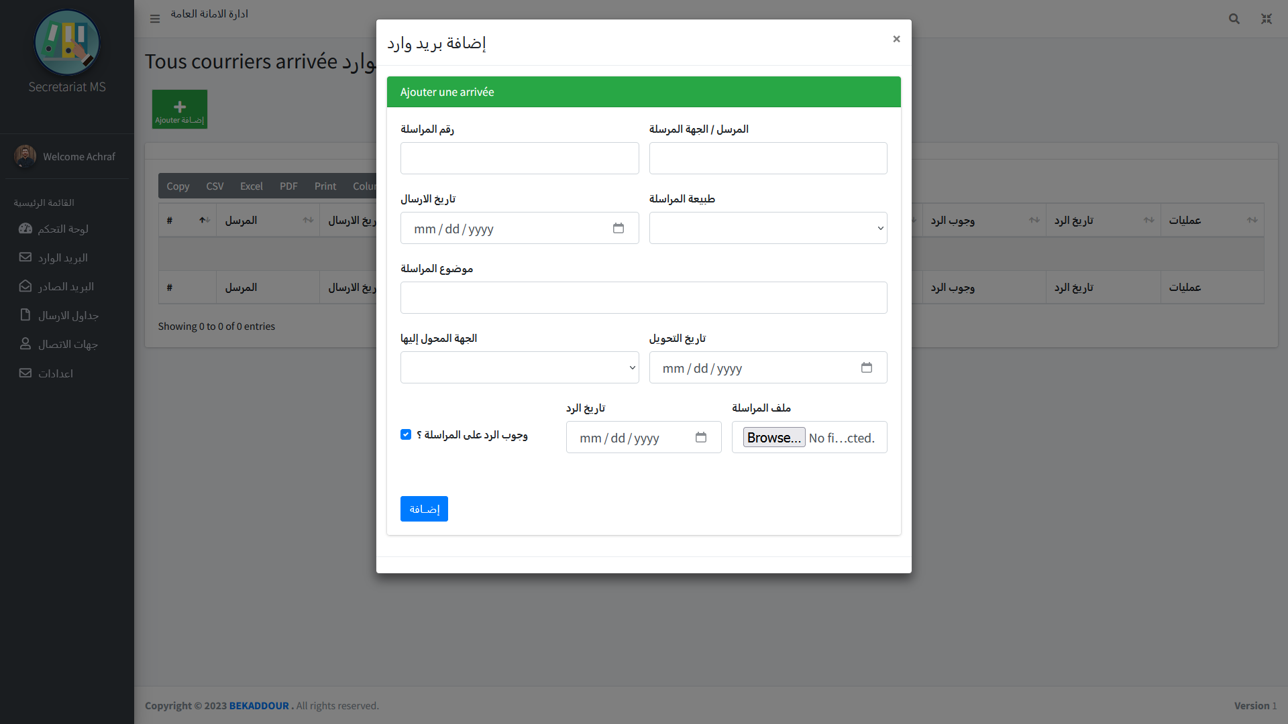Image resolution: width=1288 pixels, height=724 pixels.
Task: Select the Print export option
Action: point(325,186)
